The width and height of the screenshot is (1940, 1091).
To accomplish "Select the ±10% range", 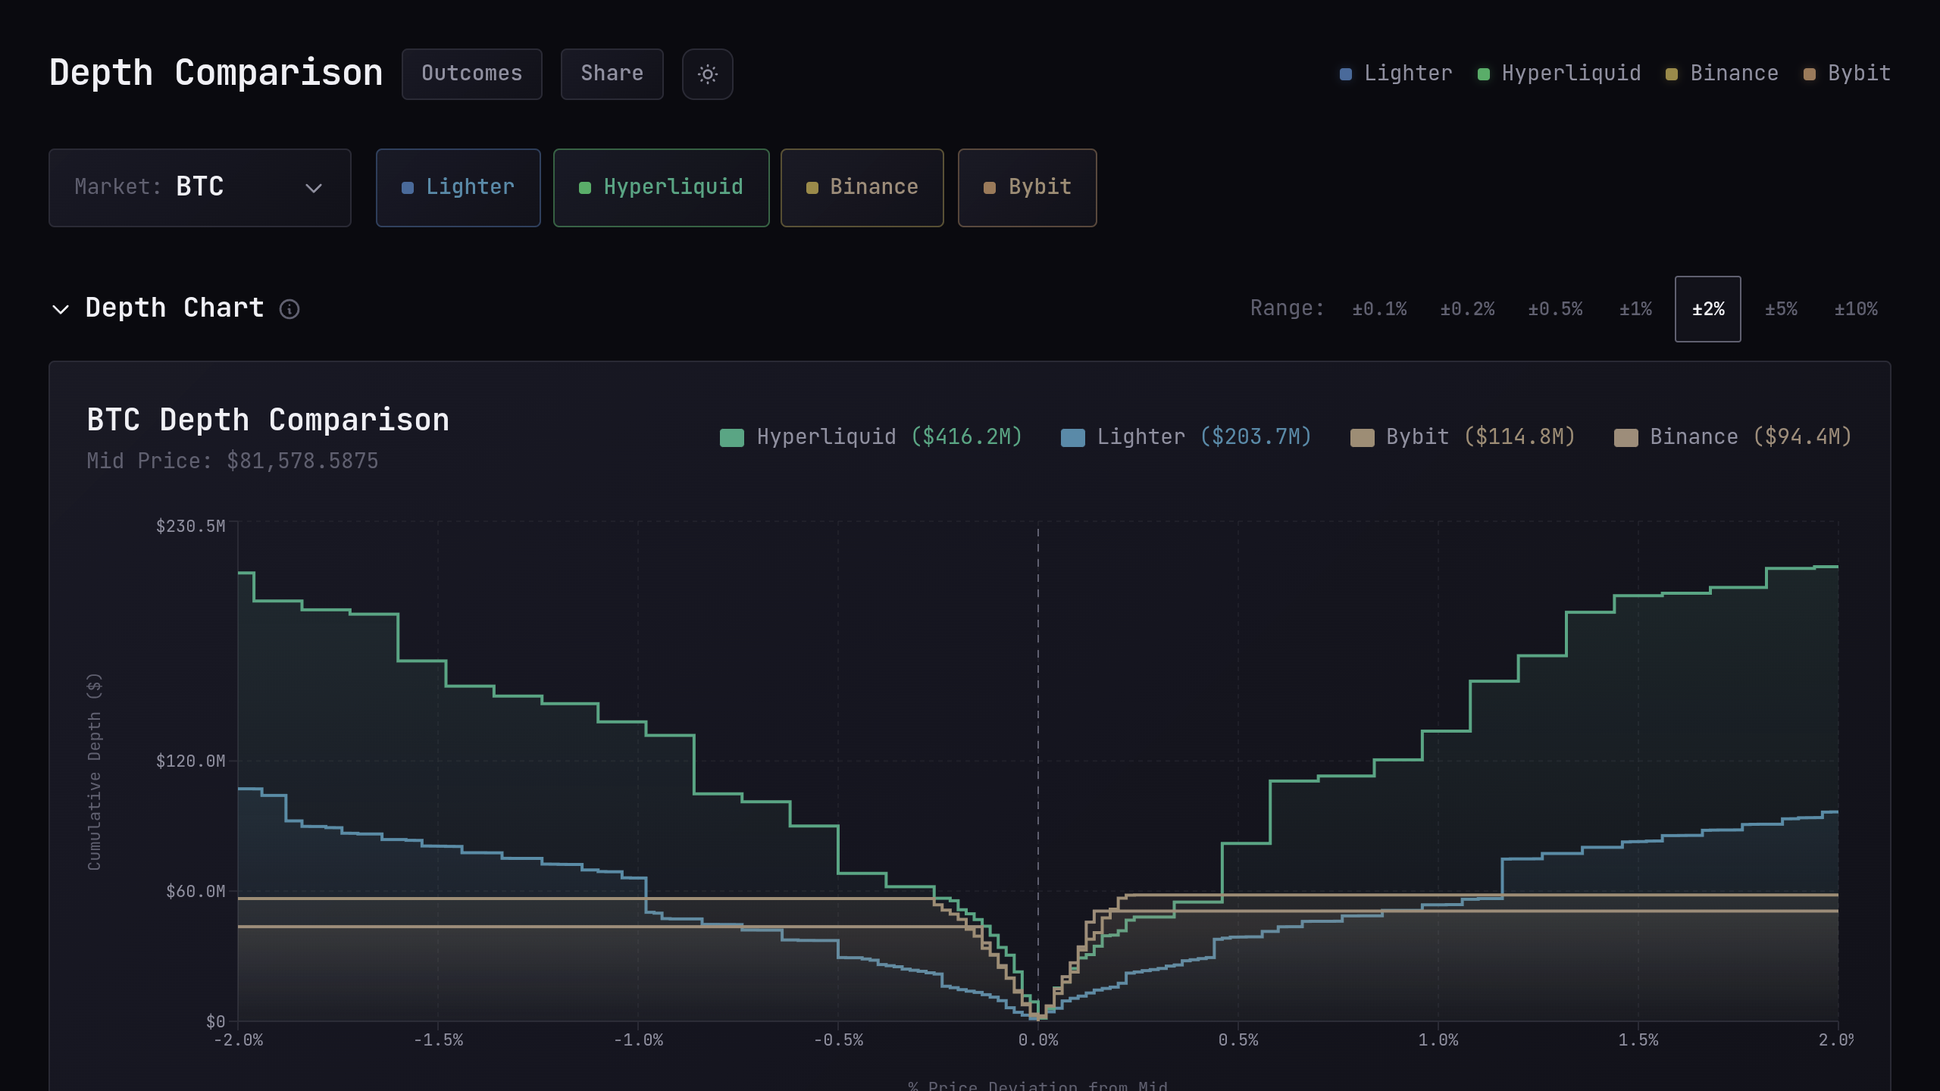I will point(1856,309).
